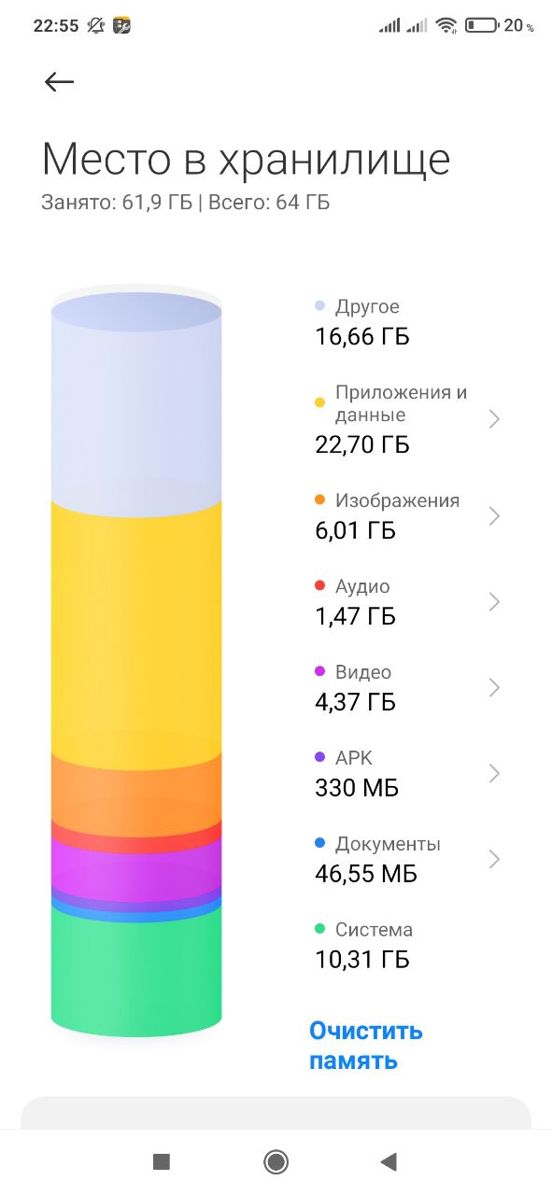Image resolution: width=552 pixels, height=1195 pixels.
Task: Open the Документы chevron arrow
Action: 494,859
